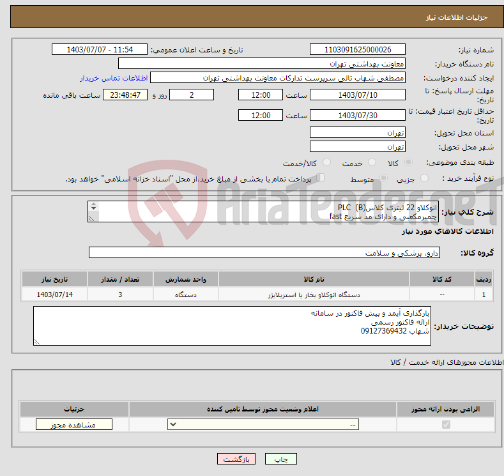Click the نام کالا column header

(314, 279)
